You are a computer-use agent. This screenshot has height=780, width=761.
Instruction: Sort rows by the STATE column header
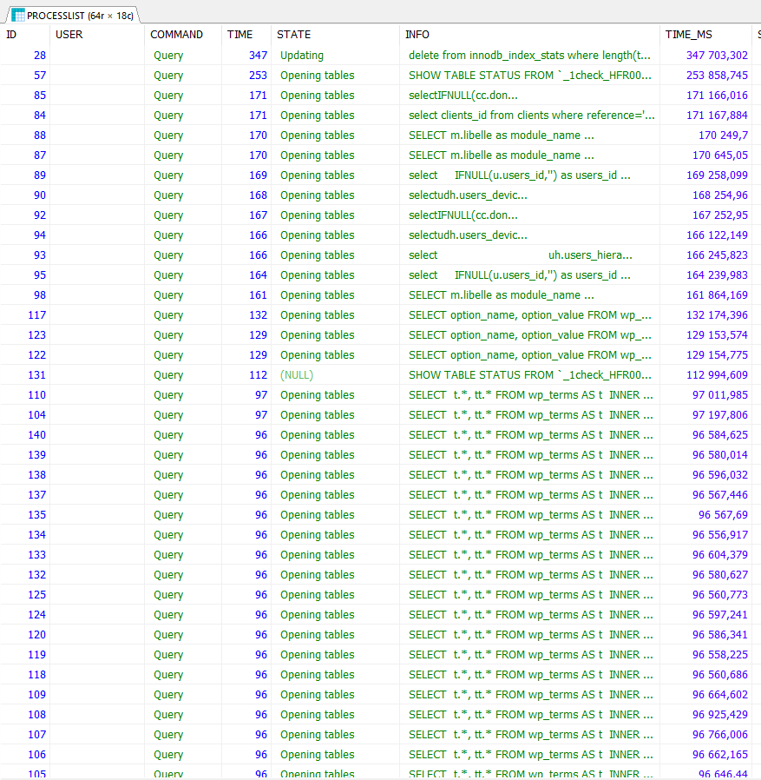tap(293, 35)
